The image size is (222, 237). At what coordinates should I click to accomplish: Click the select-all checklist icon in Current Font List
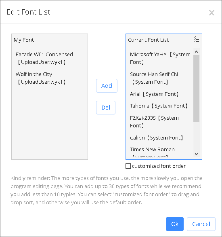click(x=196, y=39)
